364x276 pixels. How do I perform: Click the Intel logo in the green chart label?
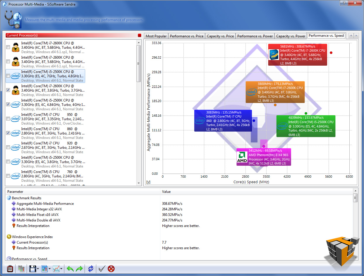(282, 126)
